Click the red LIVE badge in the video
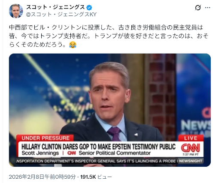The width and height of the screenshot is (215, 183). click(191, 138)
